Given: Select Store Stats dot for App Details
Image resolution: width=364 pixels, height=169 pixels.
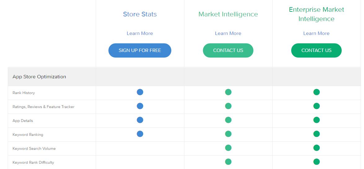Looking at the screenshot, I should 140,120.
